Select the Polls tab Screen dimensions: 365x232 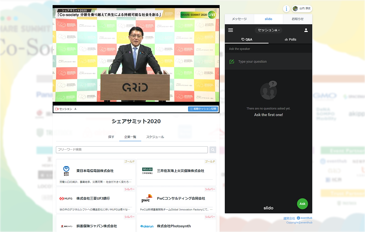tap(290, 39)
